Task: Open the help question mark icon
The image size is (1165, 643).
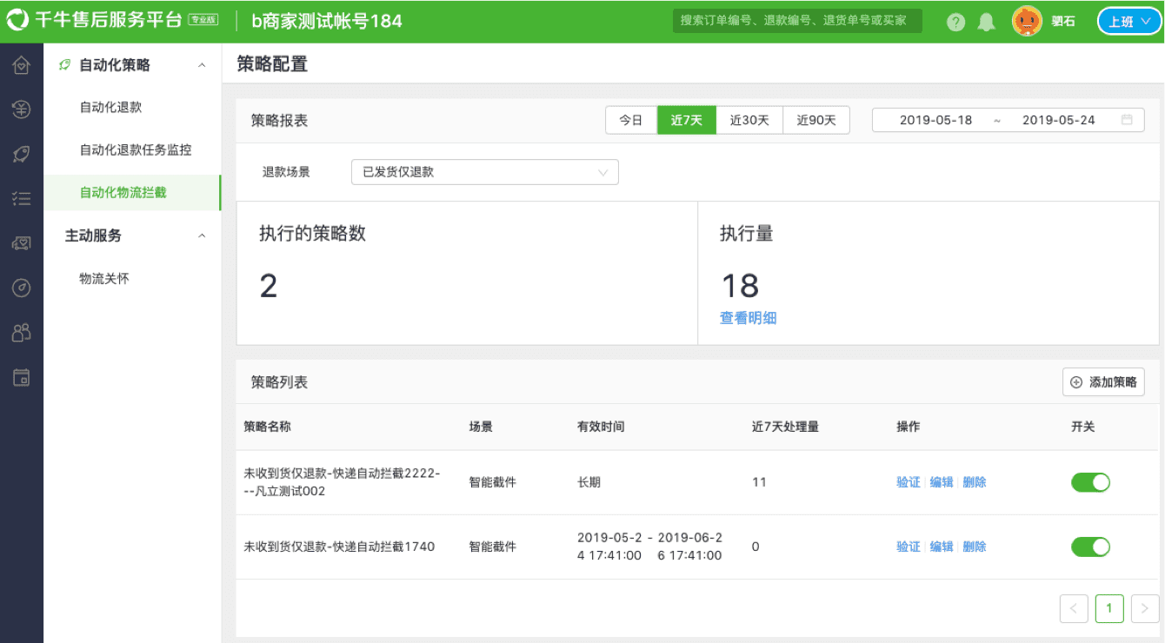Action: click(955, 22)
